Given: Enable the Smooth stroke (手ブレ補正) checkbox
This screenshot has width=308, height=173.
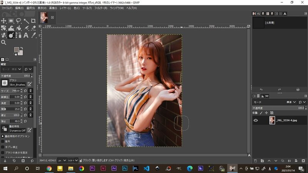Looking at the screenshot, I should click(3, 147).
